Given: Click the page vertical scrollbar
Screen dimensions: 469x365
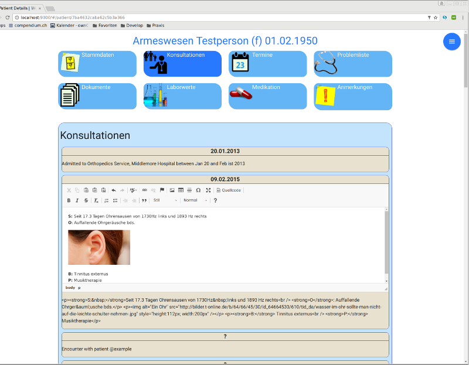Looking at the screenshot, I should pyautogui.click(x=466, y=60).
